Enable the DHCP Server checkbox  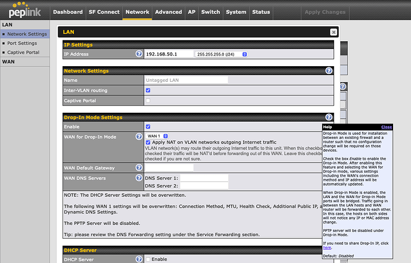click(x=148, y=259)
